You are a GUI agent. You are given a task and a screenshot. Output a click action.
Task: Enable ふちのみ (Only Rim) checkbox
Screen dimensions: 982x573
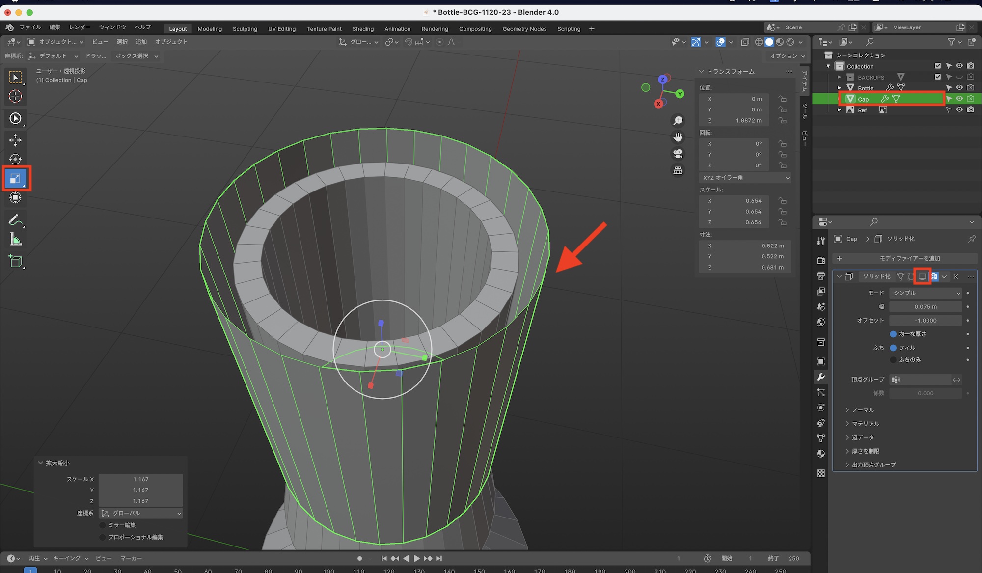click(893, 360)
